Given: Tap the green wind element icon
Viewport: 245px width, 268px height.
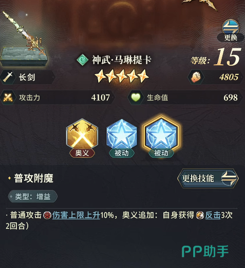Looking at the screenshot, I should [x=82, y=60].
